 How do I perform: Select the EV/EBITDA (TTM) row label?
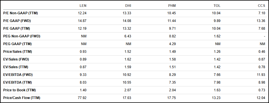tap(18, 82)
